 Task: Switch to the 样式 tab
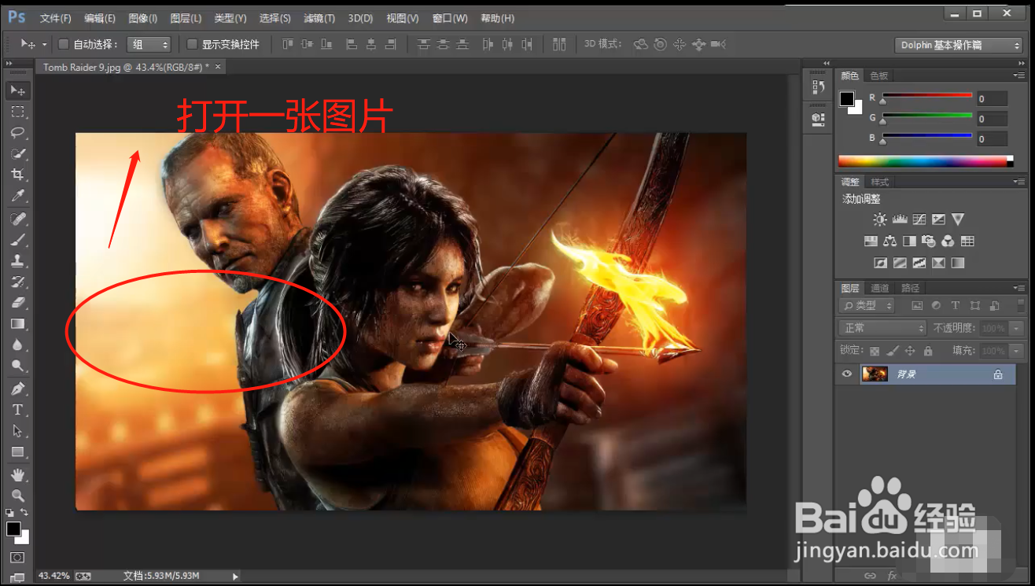coord(880,182)
